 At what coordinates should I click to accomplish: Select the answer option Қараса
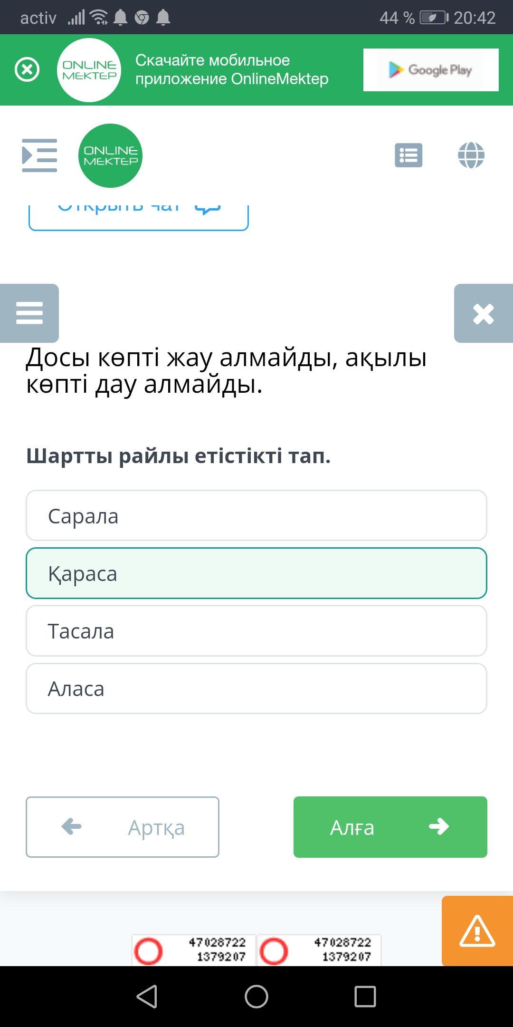256,573
